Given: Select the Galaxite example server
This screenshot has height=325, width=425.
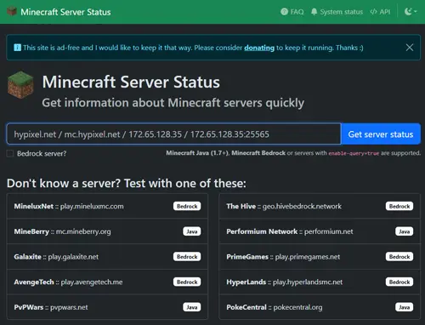Looking at the screenshot, I should 107,257.
